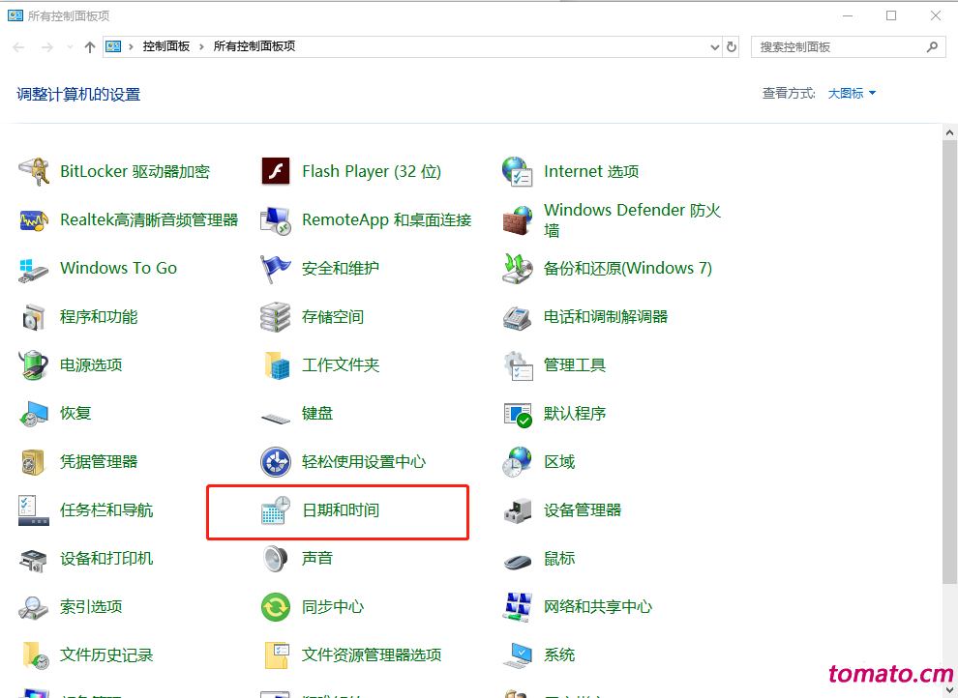
Task: Open the 轻松使用设置中心 icon
Action: pyautogui.click(x=276, y=462)
